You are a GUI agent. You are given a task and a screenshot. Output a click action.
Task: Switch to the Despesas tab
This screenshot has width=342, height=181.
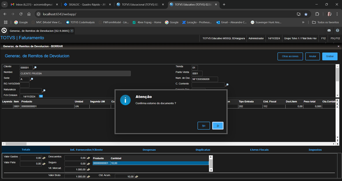pos(149,150)
